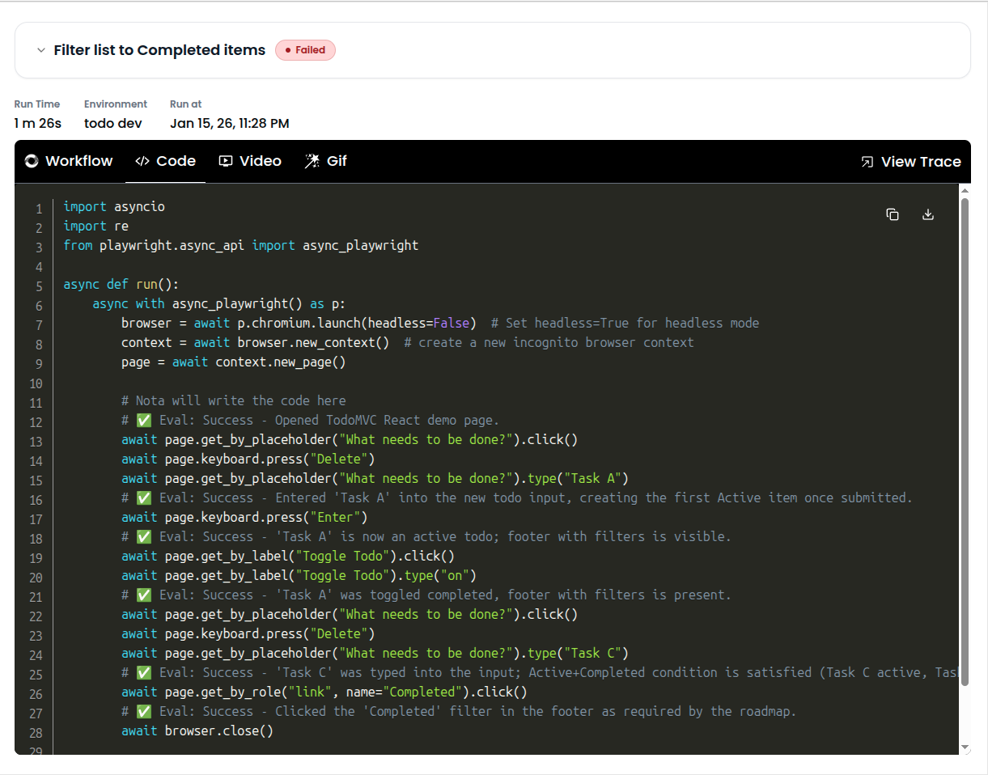Click the 'Clicked the Completed filter' comment
Screen dimensions: 988x775
459,712
